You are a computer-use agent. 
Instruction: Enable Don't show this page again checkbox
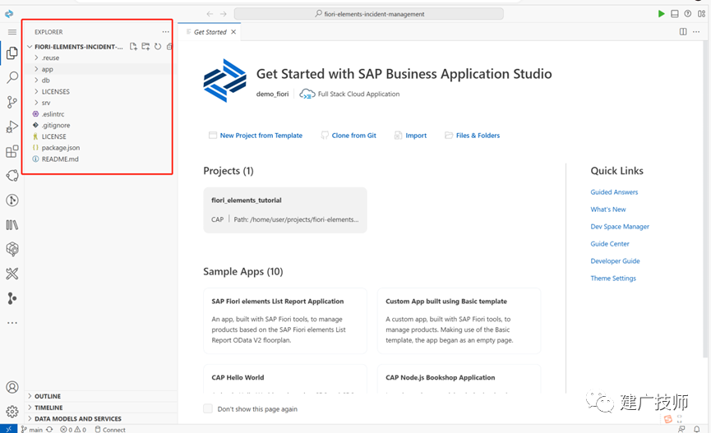click(x=208, y=408)
